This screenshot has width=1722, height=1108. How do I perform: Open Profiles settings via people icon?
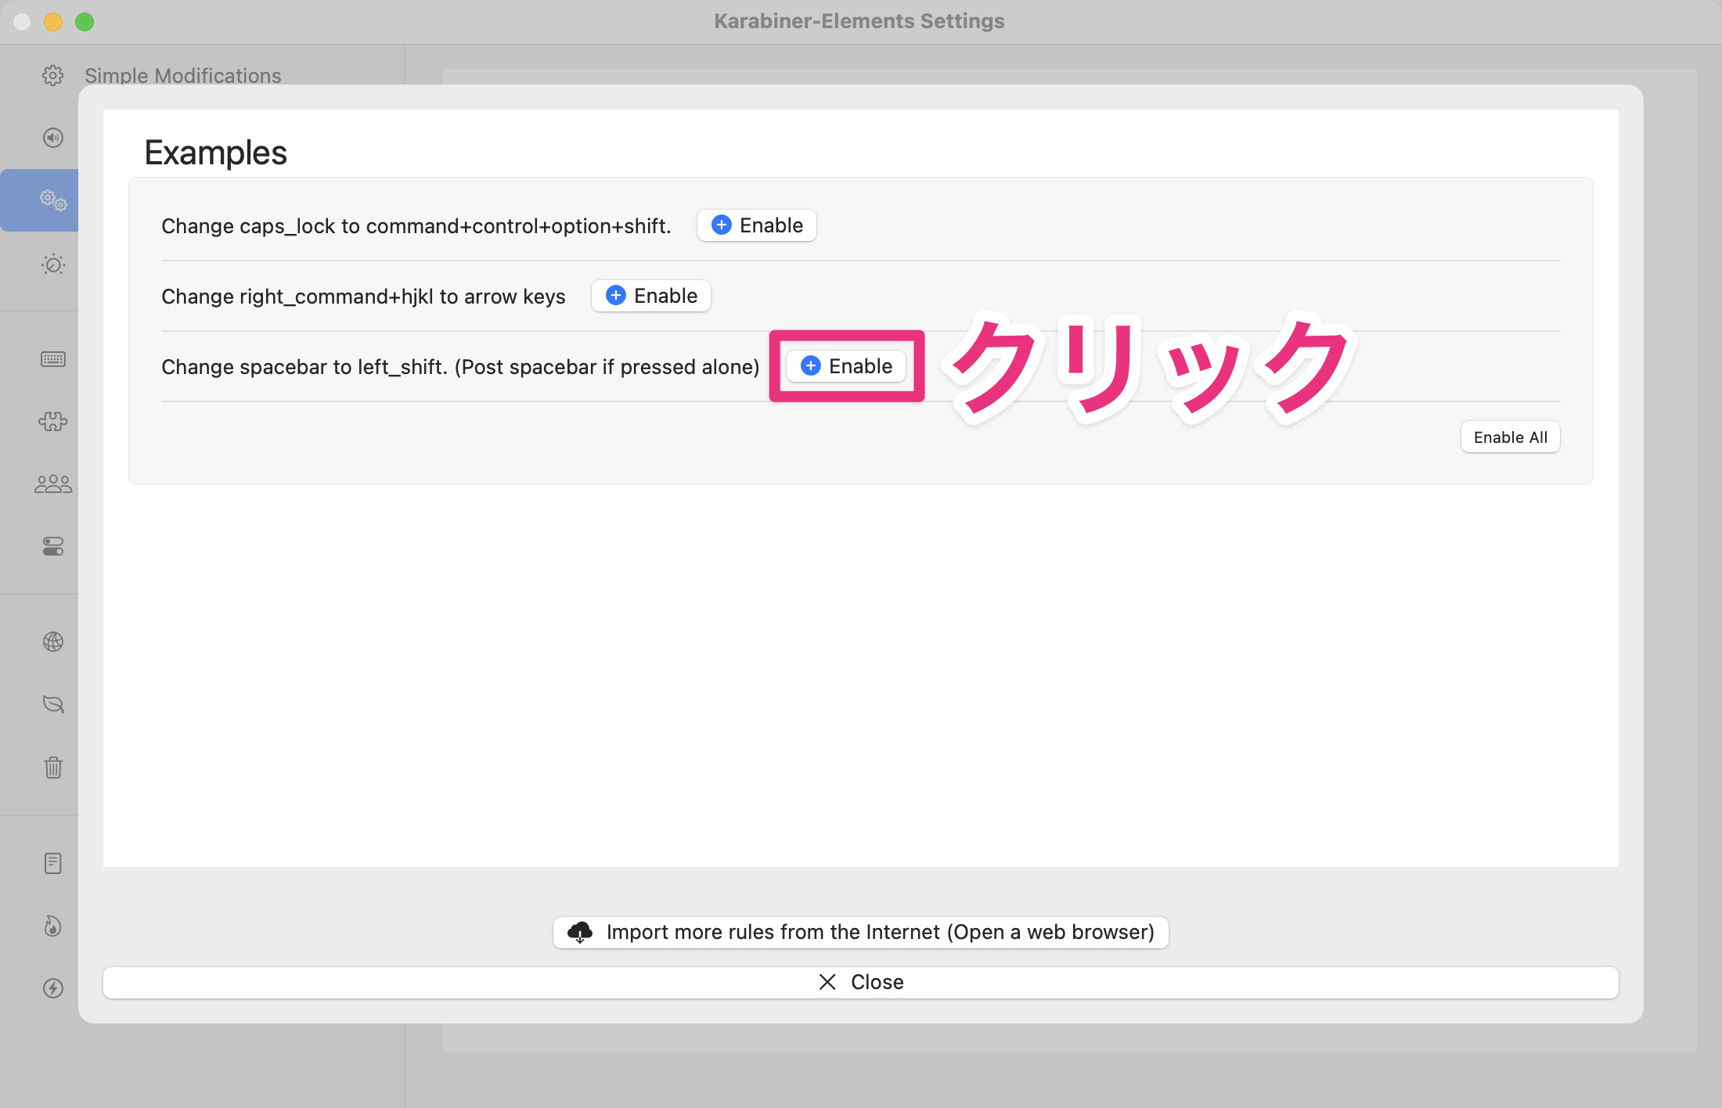click(x=52, y=483)
